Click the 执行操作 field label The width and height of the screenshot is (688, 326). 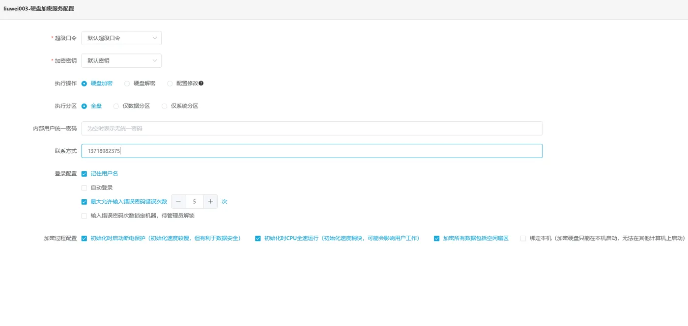coord(65,83)
